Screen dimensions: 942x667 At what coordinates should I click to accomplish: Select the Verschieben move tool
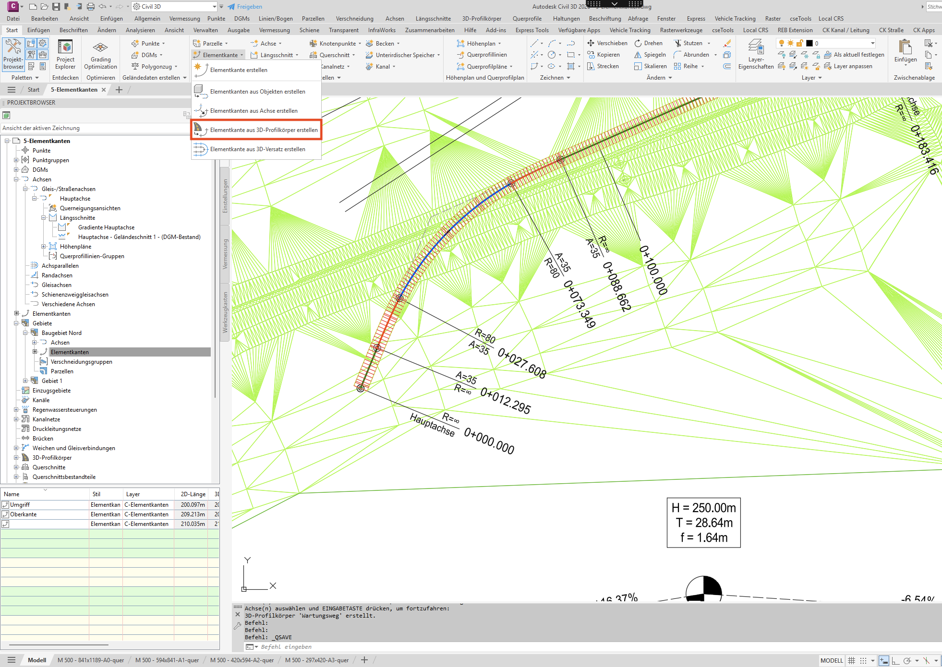[607, 43]
